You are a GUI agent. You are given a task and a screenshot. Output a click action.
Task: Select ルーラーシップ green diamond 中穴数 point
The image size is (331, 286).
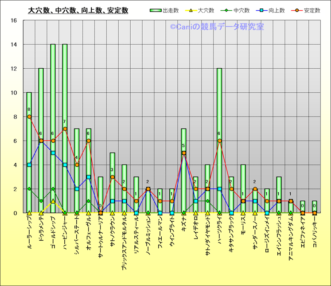pos(29,189)
